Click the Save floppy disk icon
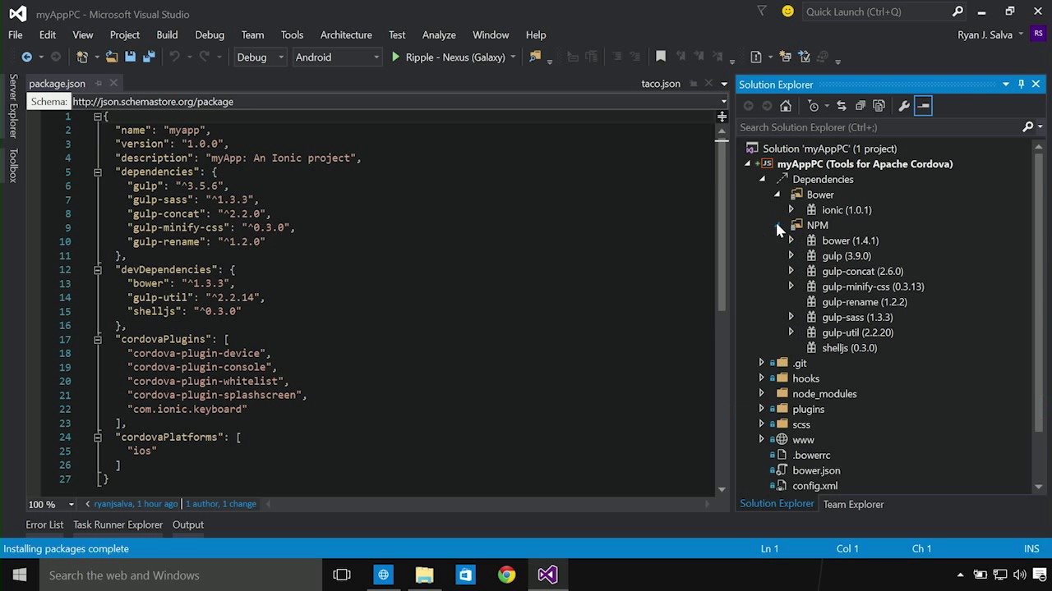1052x591 pixels. (130, 57)
